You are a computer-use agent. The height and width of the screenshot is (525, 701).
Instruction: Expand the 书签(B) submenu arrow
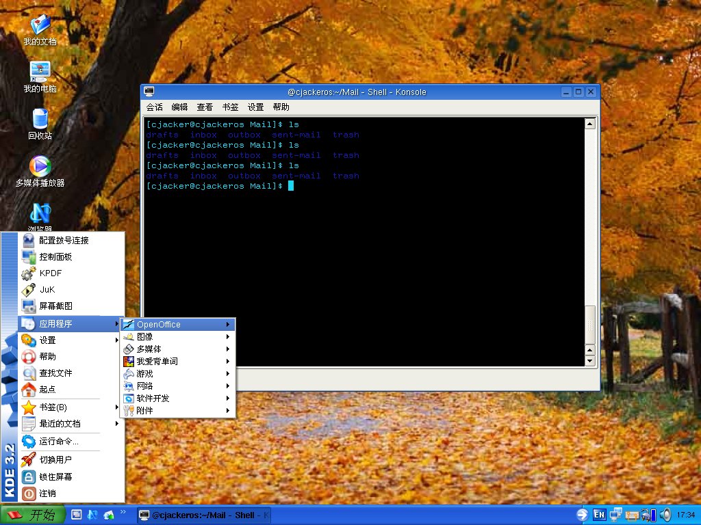(x=116, y=407)
